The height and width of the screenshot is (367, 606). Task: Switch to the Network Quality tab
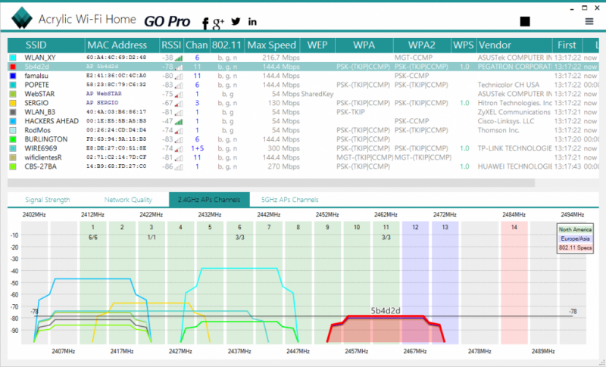128,200
